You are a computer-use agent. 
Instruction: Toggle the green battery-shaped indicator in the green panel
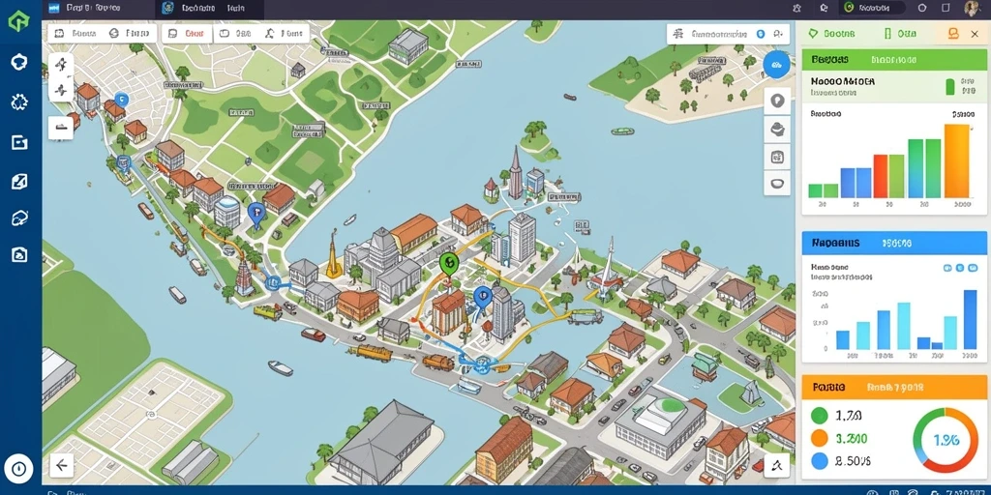click(x=949, y=86)
